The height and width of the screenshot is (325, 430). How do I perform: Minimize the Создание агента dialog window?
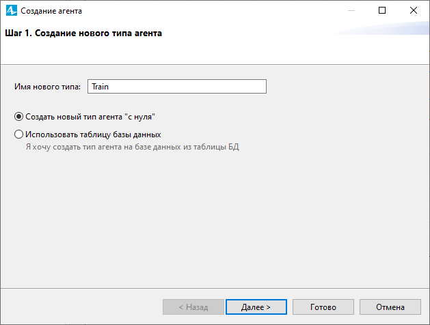(351, 11)
